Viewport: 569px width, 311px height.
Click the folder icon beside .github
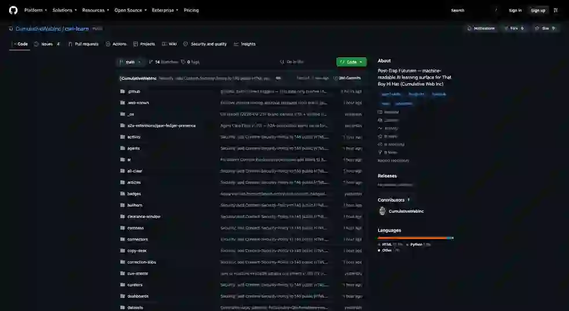coord(123,91)
